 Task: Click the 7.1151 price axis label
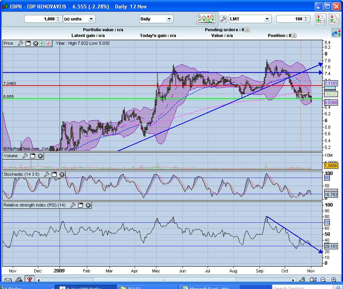[331, 83]
